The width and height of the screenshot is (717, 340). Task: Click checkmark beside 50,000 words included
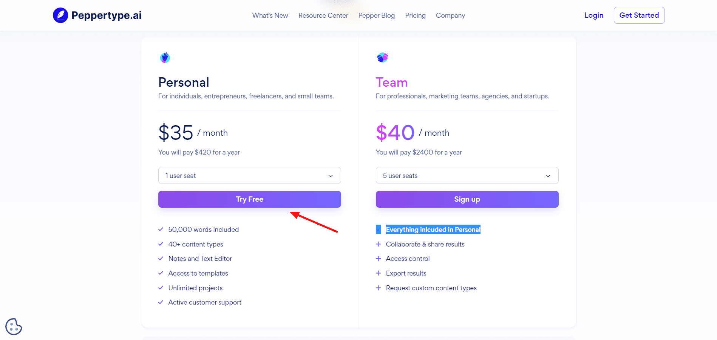[x=161, y=229]
